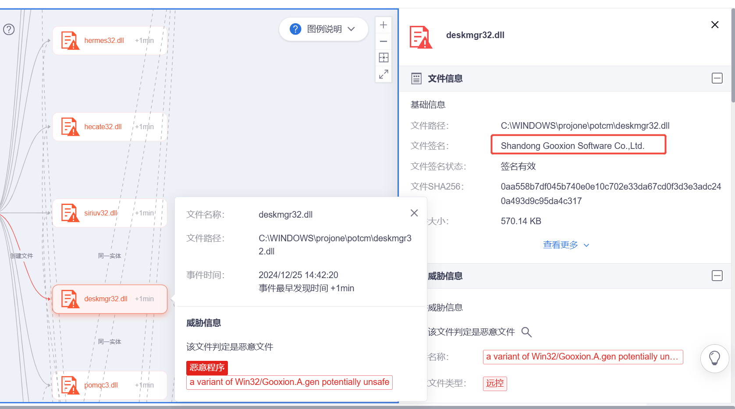Viewport: 735px width, 409px height.
Task: Zoom in using the plus icon on graph
Action: (x=383, y=25)
